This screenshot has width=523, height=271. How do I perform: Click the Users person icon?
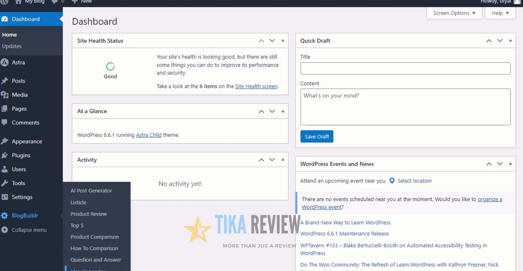pos(5,169)
